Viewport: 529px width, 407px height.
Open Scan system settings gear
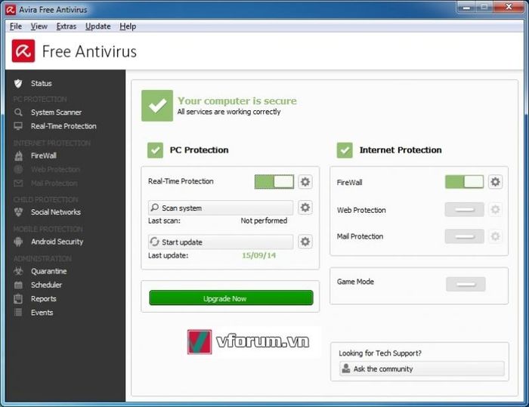click(305, 208)
